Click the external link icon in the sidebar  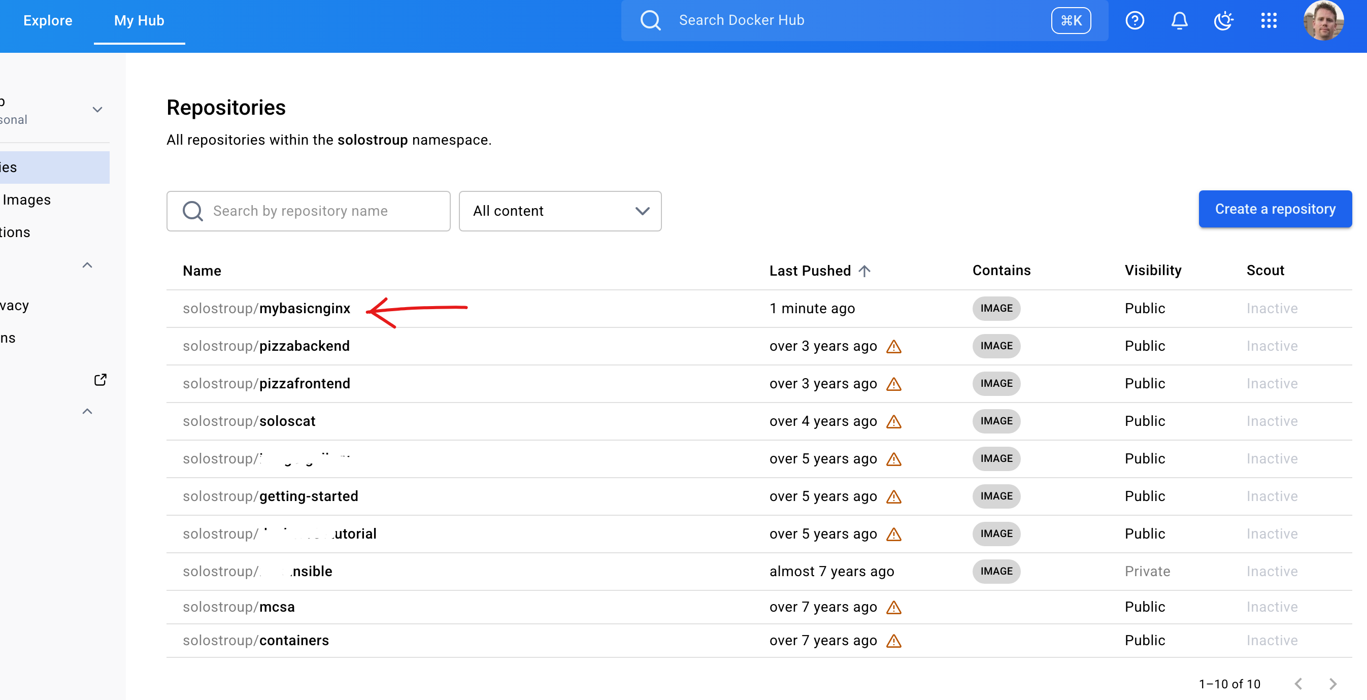[x=101, y=380]
